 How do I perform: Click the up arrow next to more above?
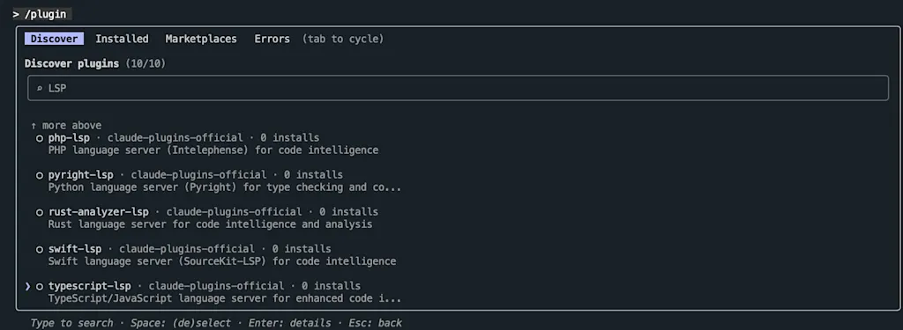(34, 125)
